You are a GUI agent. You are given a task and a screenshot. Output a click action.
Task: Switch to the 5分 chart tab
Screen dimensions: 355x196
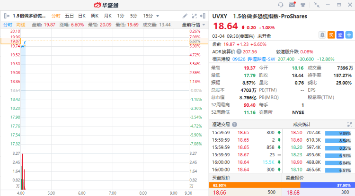click(133, 16)
